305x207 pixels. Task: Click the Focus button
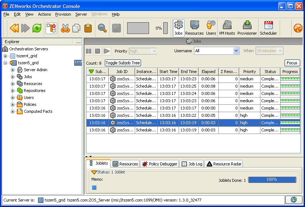click(292, 63)
